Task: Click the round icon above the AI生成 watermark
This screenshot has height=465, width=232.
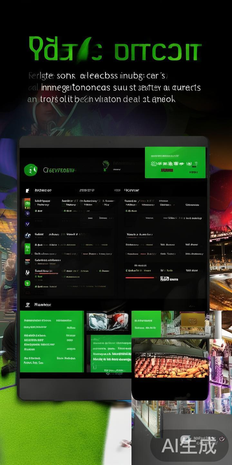Action: [x=221, y=439]
